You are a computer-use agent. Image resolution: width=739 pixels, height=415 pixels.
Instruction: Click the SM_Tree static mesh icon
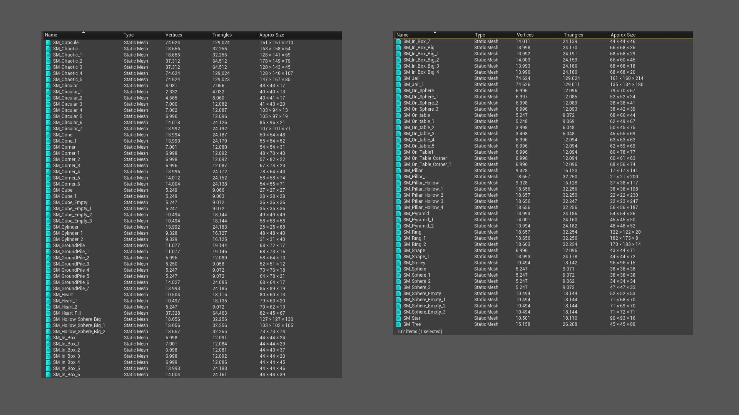pyautogui.click(x=399, y=324)
